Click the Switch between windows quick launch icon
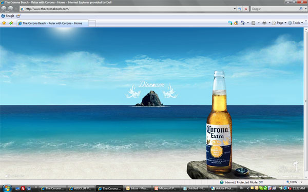 coord(29,188)
